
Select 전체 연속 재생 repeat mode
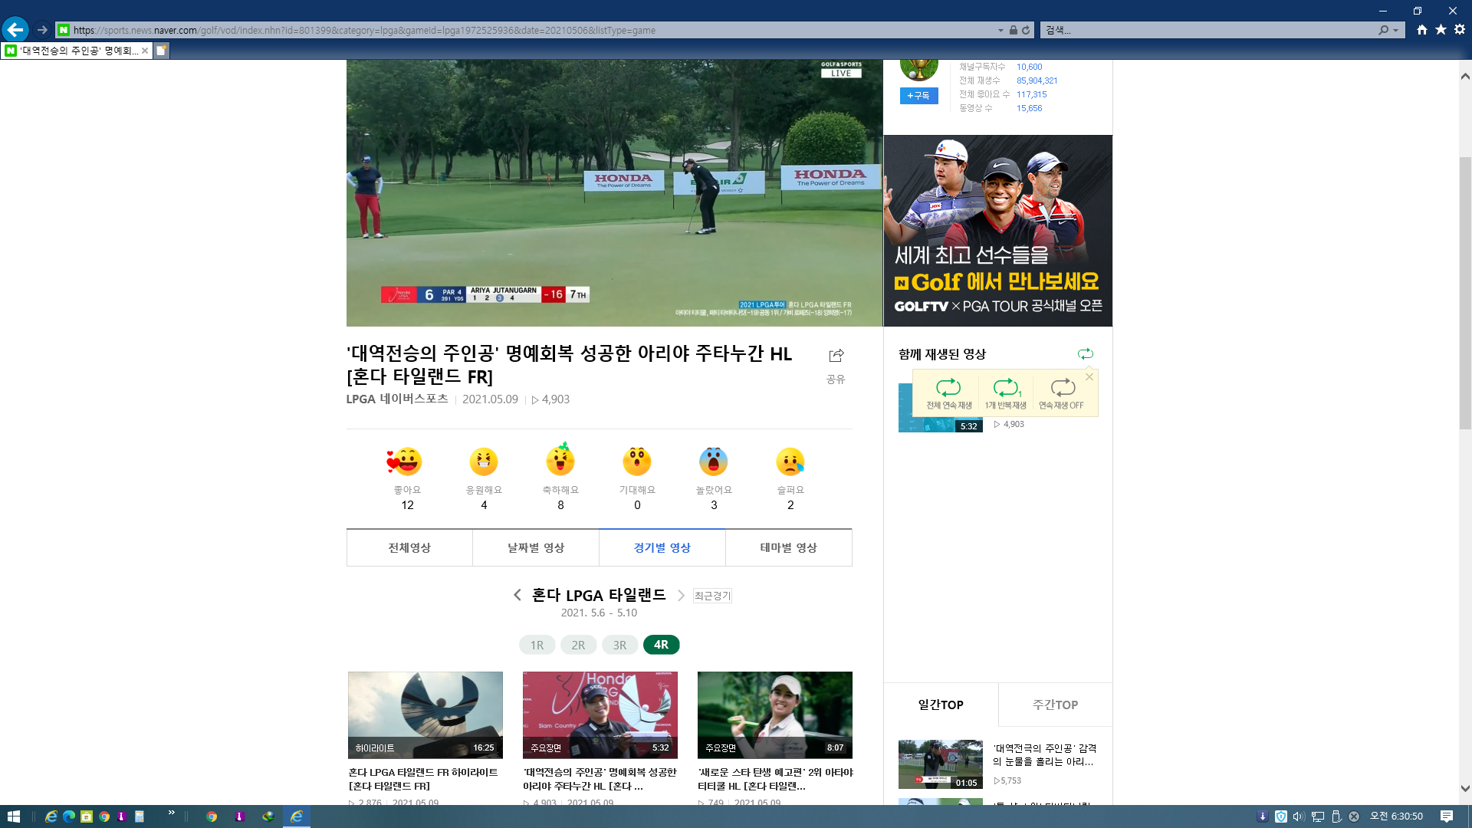(948, 393)
